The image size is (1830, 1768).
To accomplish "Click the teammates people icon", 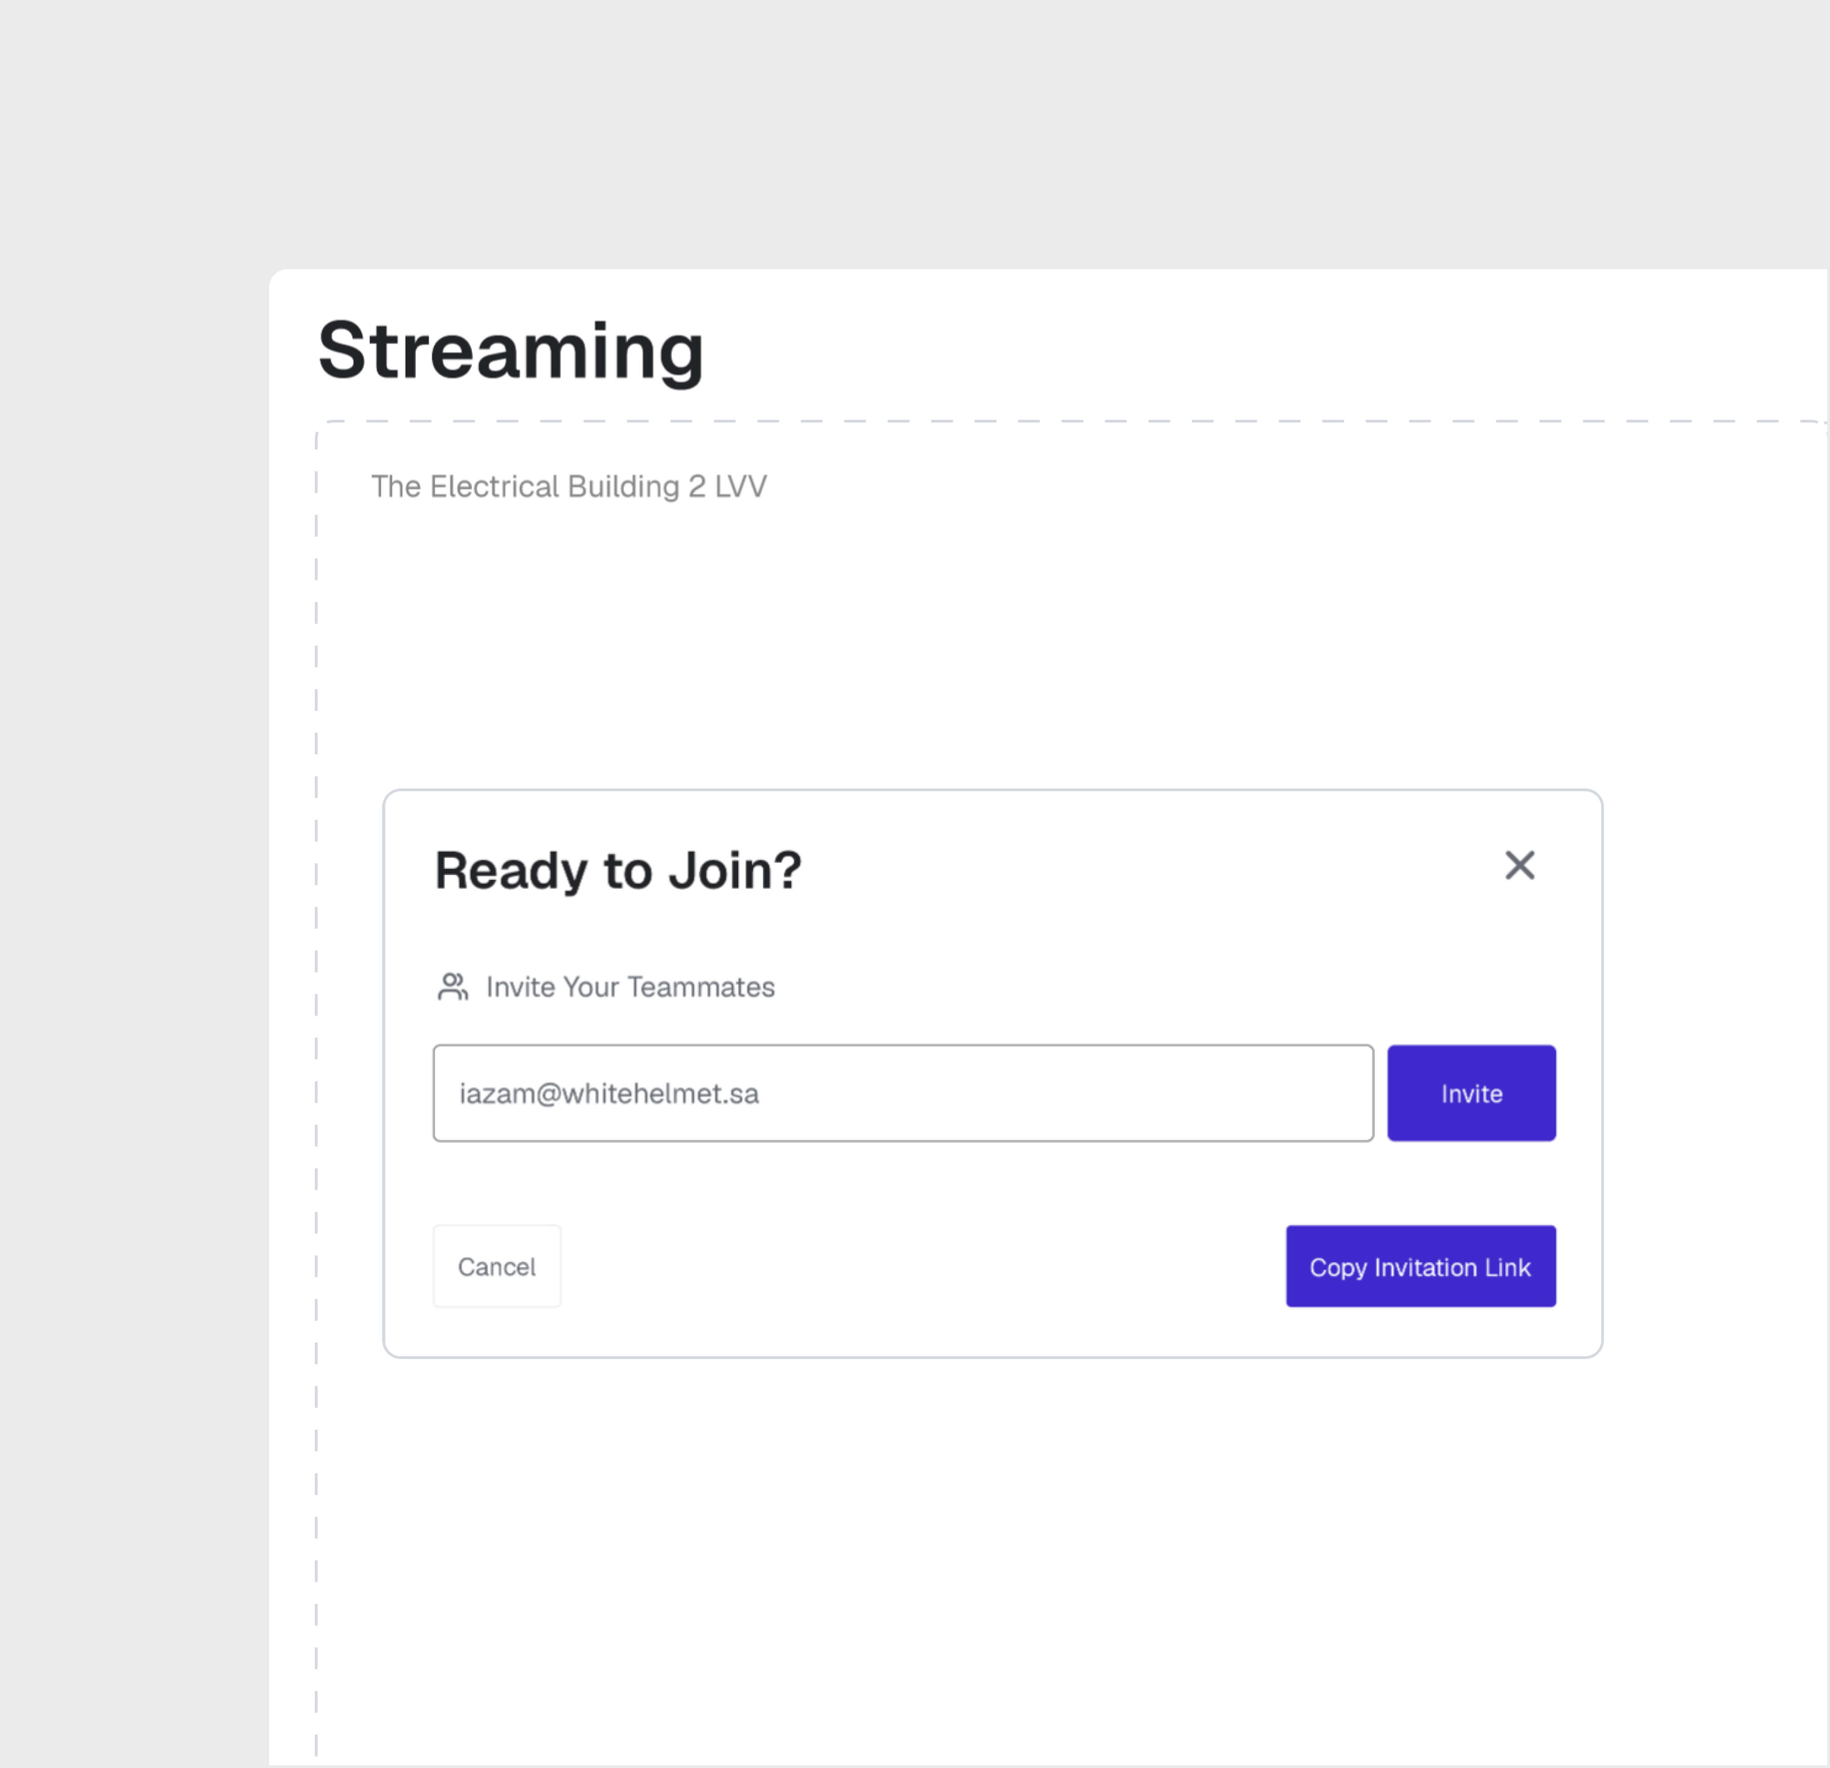I will coord(453,987).
